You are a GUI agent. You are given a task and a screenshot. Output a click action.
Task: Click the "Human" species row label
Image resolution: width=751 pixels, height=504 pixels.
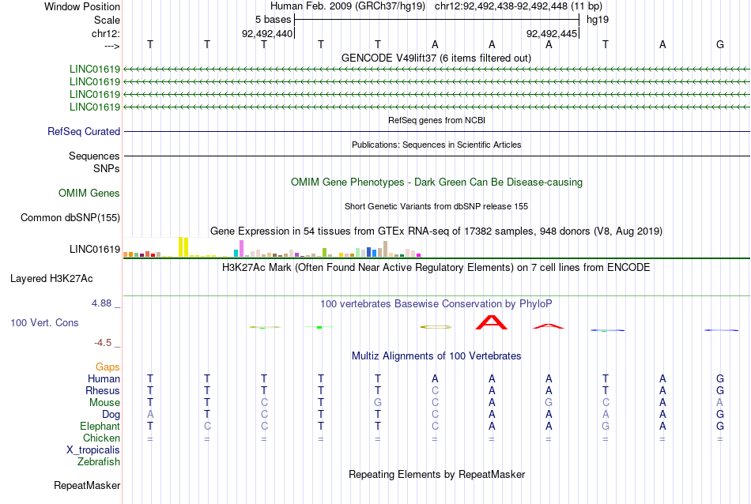point(104,378)
